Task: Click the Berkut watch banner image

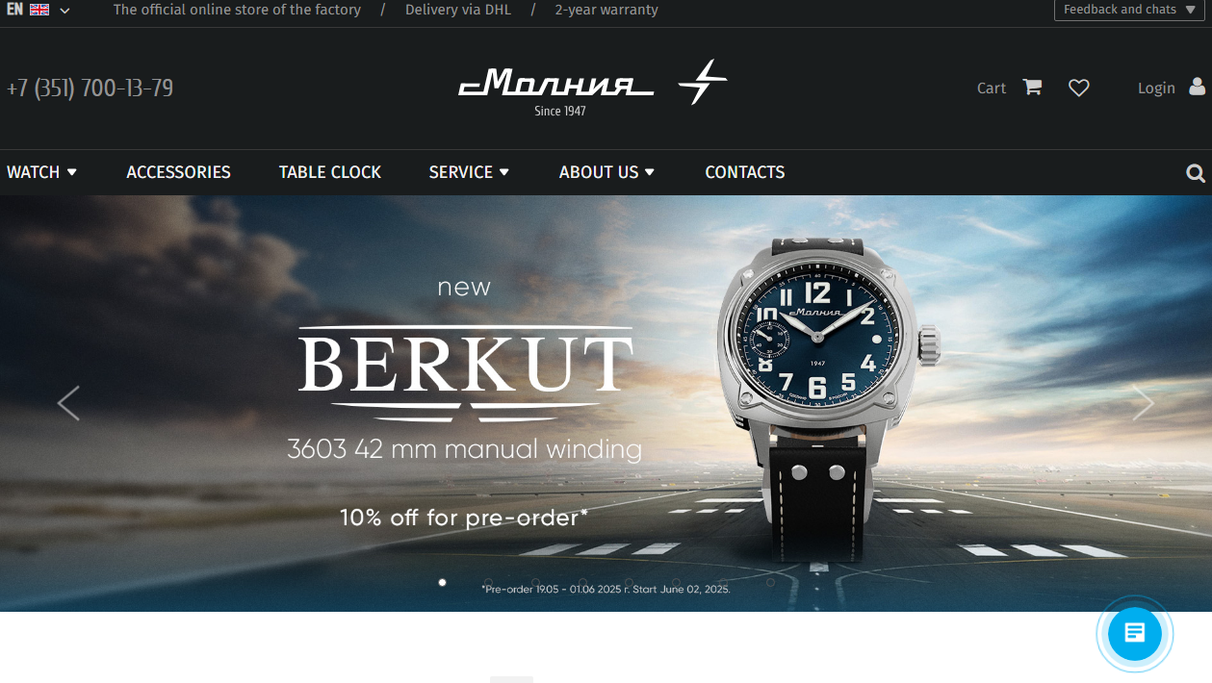Action: pyautogui.click(x=606, y=403)
